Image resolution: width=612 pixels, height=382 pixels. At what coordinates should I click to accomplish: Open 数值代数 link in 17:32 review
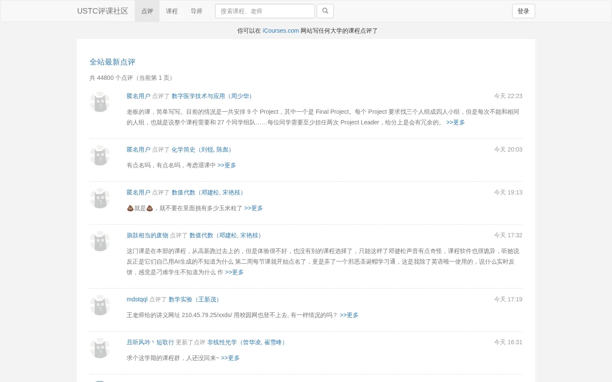(x=227, y=235)
